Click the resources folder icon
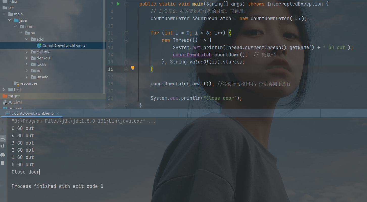Viewport: 367px width, 202px height. click(16, 83)
